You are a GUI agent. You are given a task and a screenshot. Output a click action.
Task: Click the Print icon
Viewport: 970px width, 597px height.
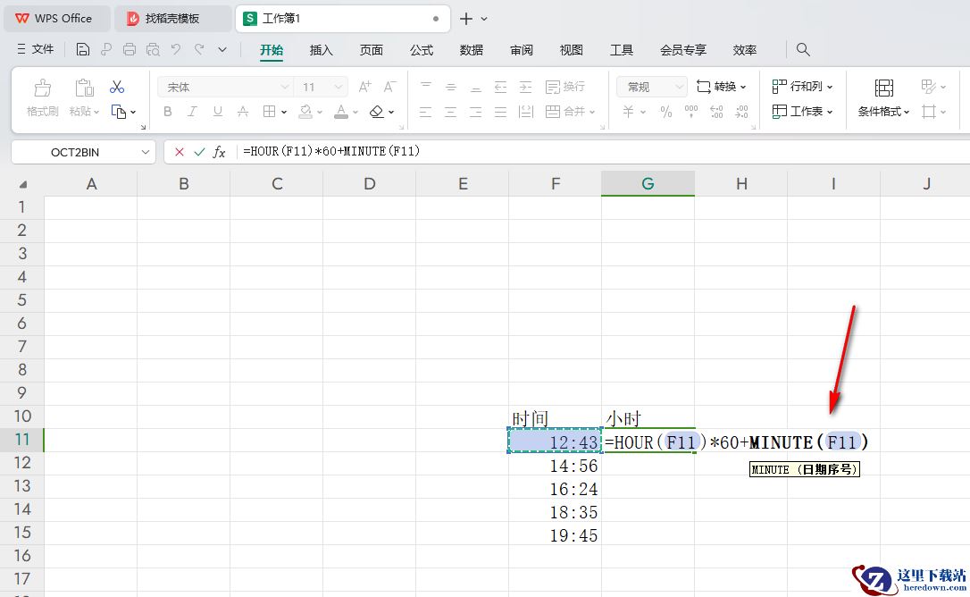pyautogui.click(x=130, y=49)
